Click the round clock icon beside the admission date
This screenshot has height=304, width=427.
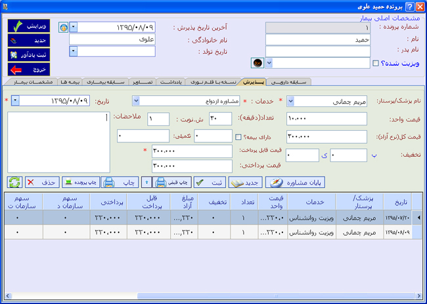point(63,28)
